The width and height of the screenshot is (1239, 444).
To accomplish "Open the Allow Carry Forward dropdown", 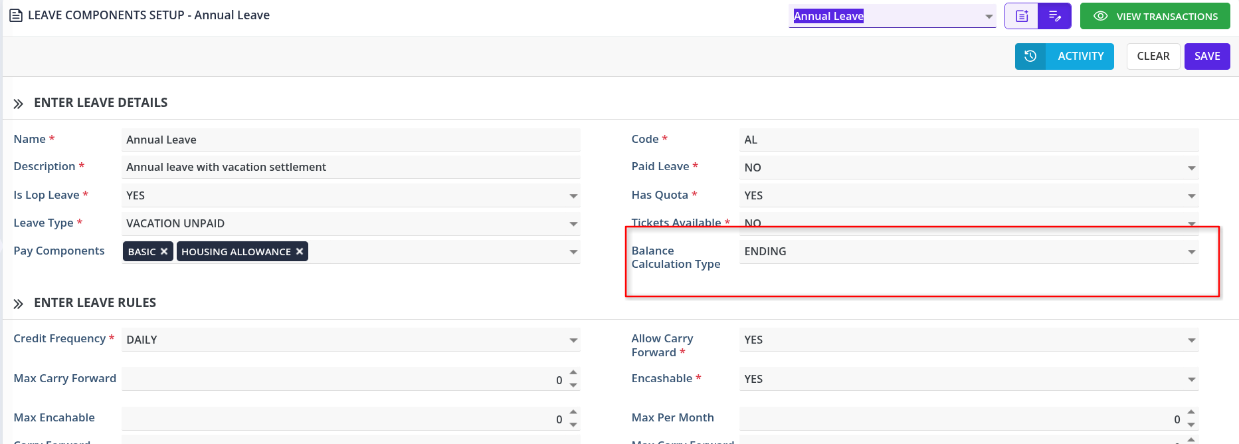I will 969,340.
